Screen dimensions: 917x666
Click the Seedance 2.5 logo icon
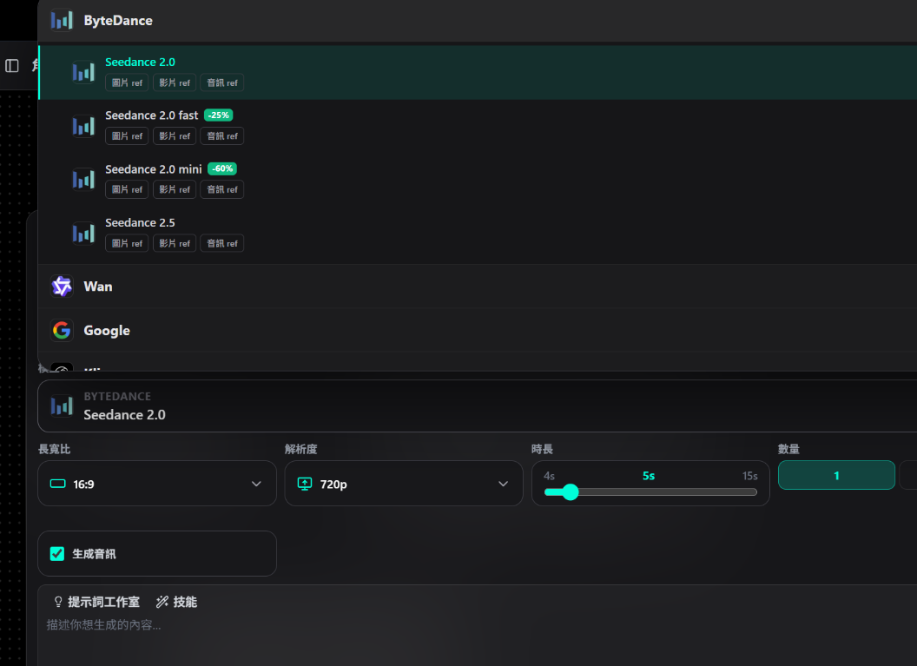point(83,233)
